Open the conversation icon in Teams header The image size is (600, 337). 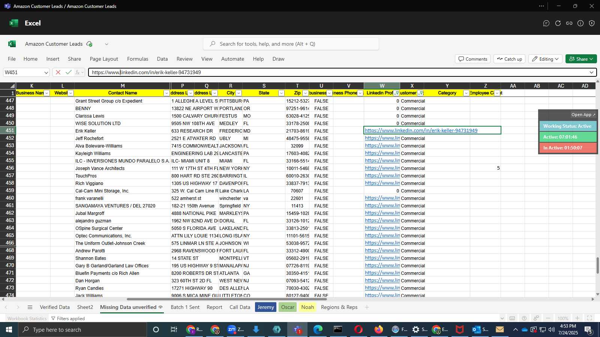tap(546, 23)
